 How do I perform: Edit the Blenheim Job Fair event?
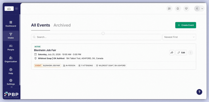181,53
